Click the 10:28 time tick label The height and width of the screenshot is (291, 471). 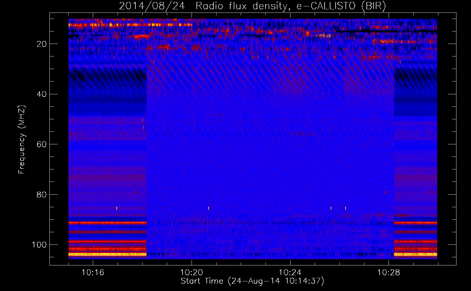pyautogui.click(x=389, y=273)
